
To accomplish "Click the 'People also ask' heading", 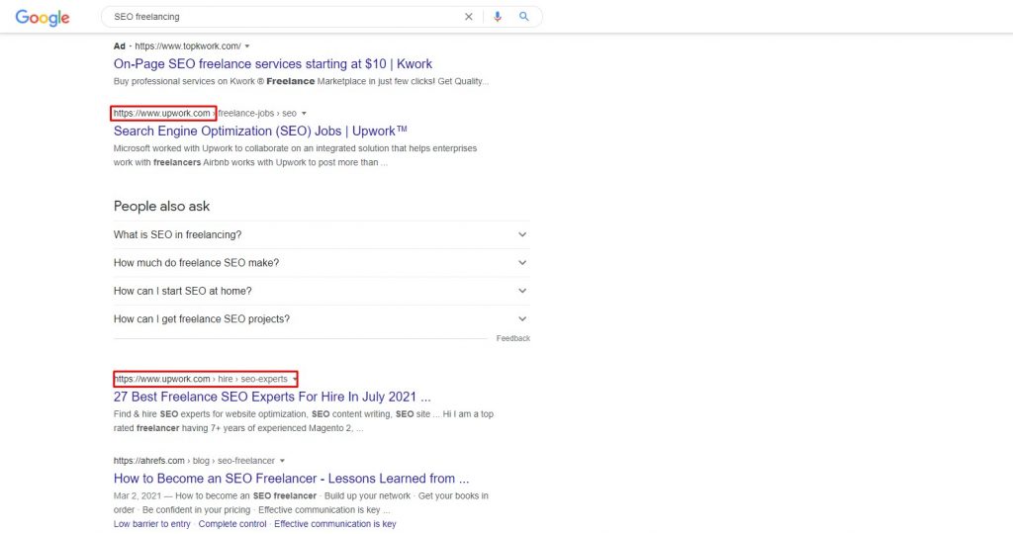I will tap(161, 206).
